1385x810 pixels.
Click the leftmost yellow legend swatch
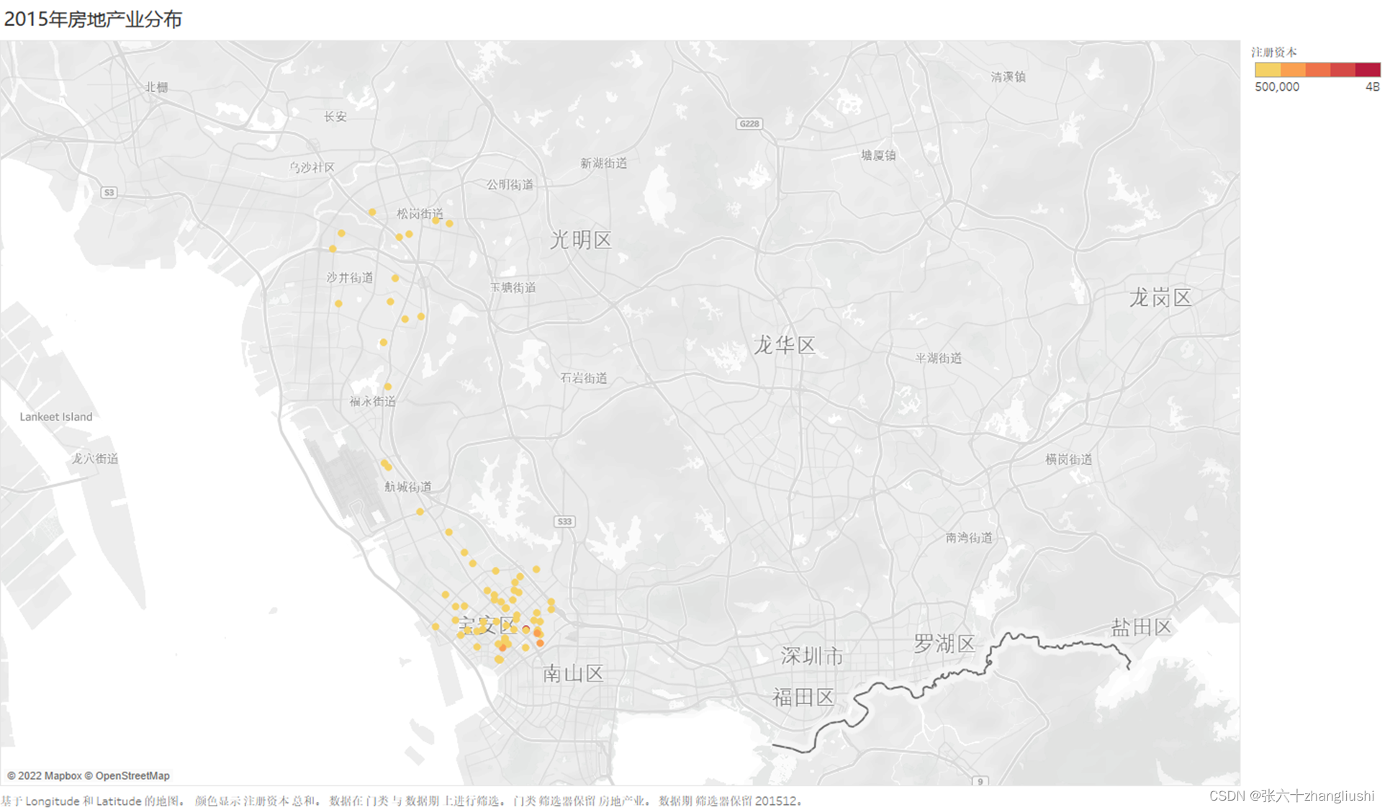click(1267, 70)
